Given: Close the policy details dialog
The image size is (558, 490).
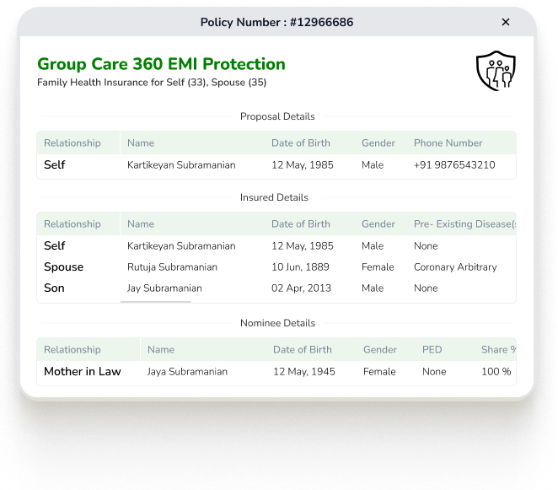Looking at the screenshot, I should (x=506, y=22).
